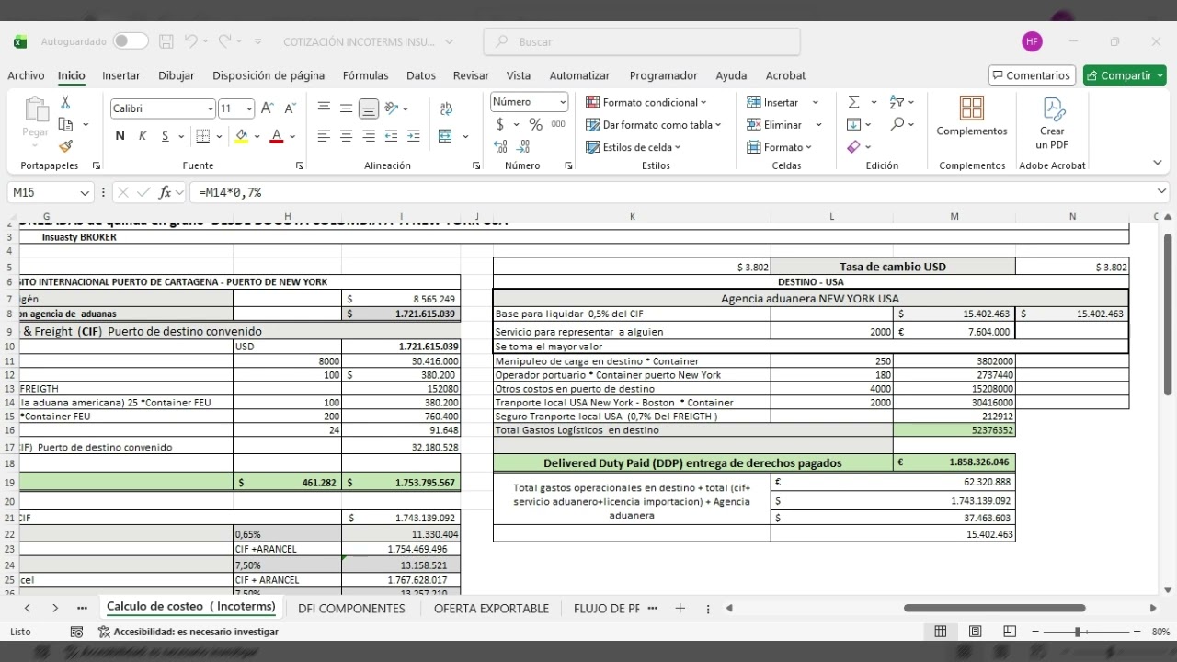Open the font size 11 dropdown

[x=249, y=108]
